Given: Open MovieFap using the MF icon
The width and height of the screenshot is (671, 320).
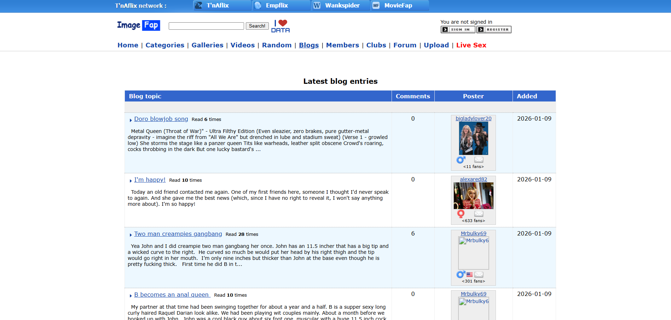Looking at the screenshot, I should point(376,5).
